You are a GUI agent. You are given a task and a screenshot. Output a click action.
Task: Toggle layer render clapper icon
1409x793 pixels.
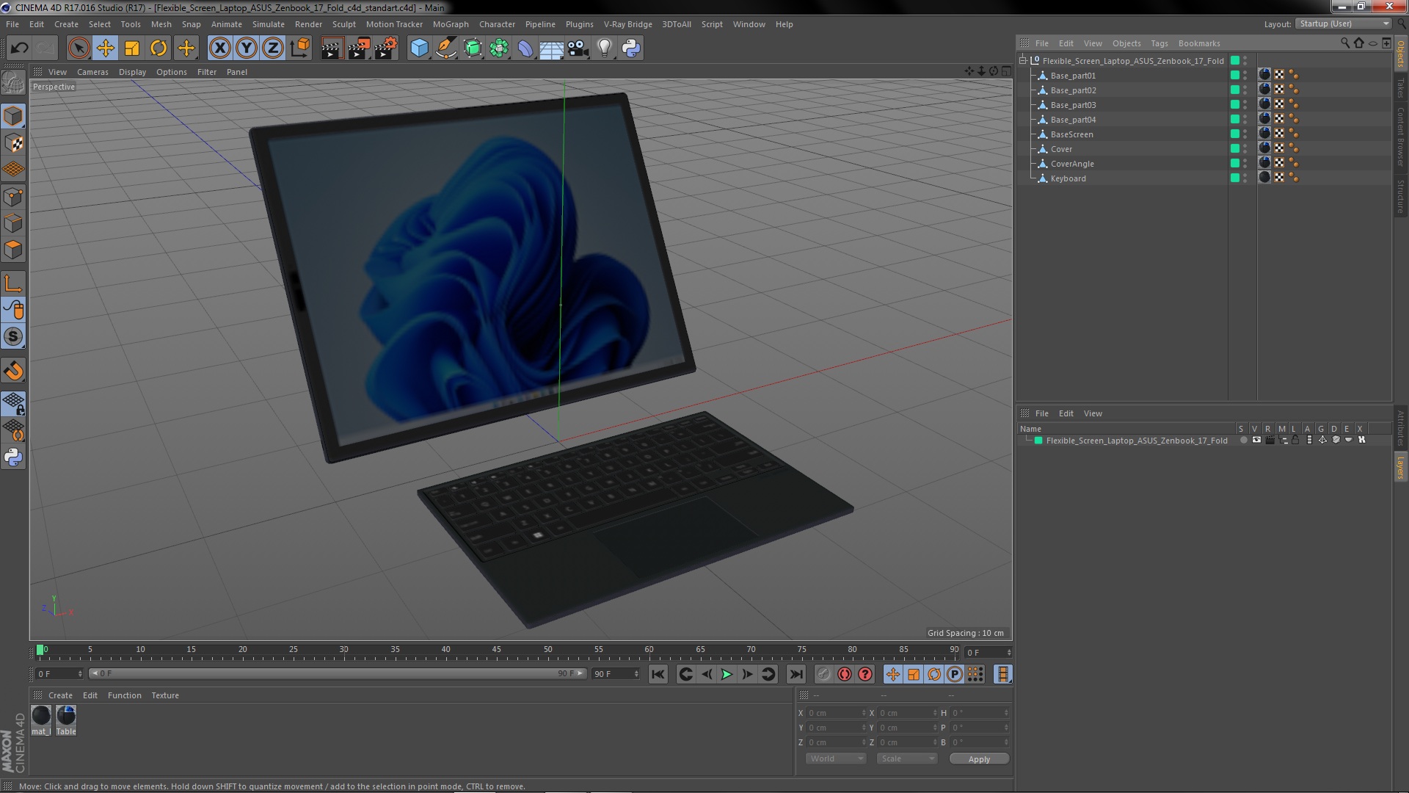1270,441
